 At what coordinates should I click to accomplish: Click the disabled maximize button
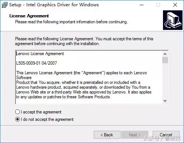click(158, 5)
